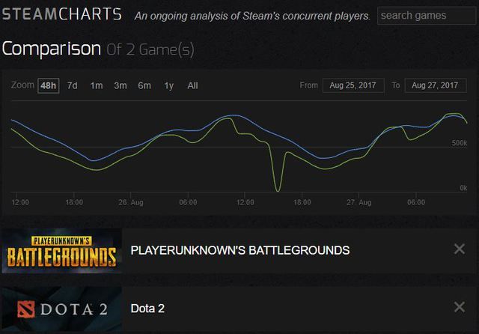
Task: Remove Dota 2 from comparison
Action: pos(460,307)
